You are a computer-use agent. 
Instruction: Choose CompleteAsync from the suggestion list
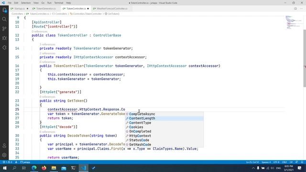coord(164,114)
